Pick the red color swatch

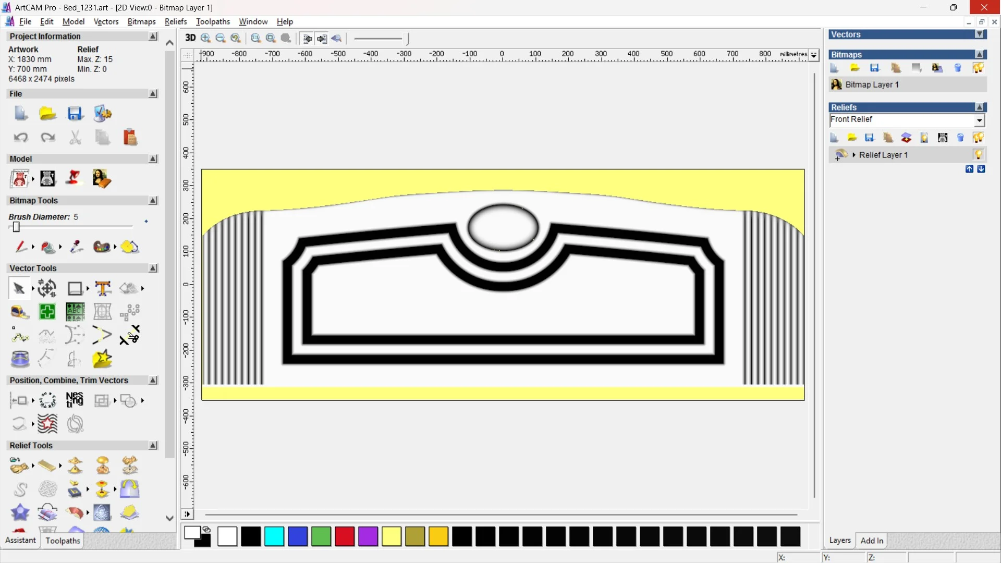(345, 536)
